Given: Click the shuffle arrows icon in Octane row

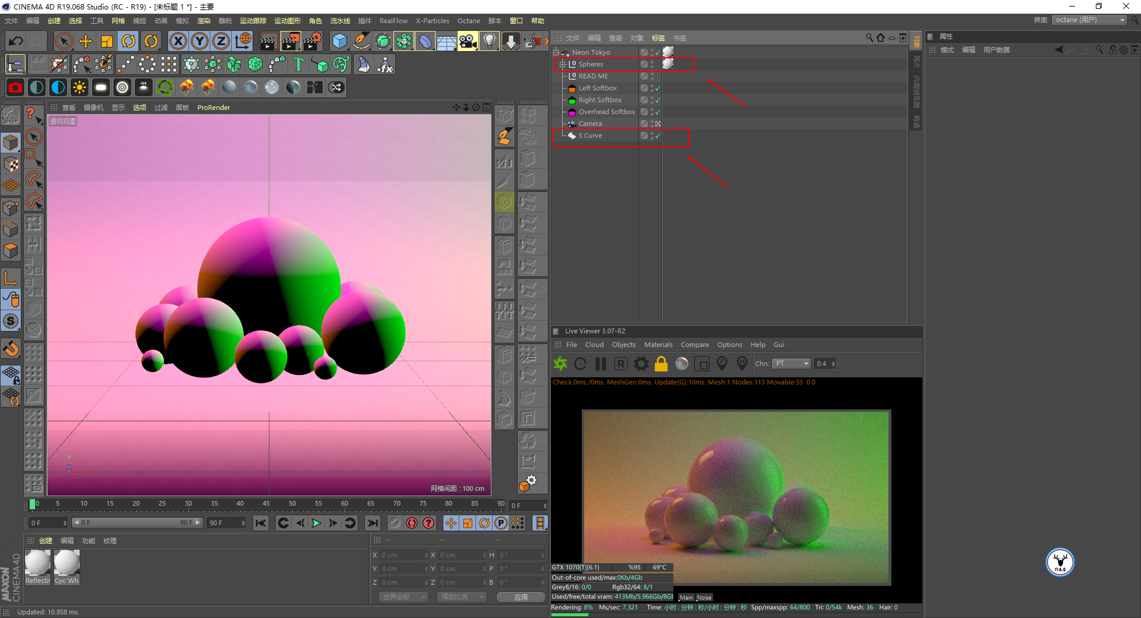Looking at the screenshot, I should pos(336,87).
